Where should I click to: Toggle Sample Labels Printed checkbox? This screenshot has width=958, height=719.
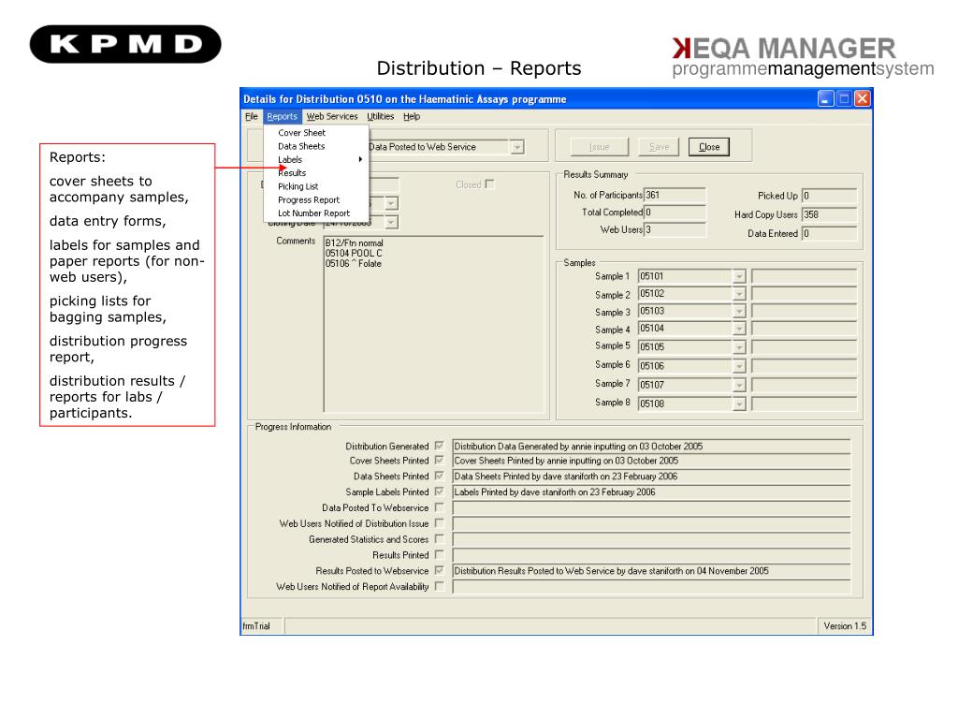[439, 492]
